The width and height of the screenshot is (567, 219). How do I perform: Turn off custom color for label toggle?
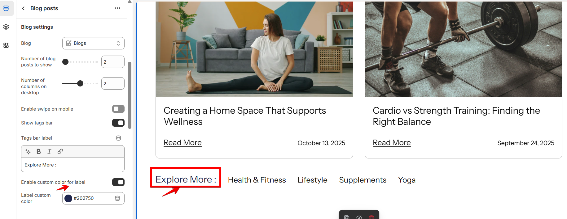(118, 182)
